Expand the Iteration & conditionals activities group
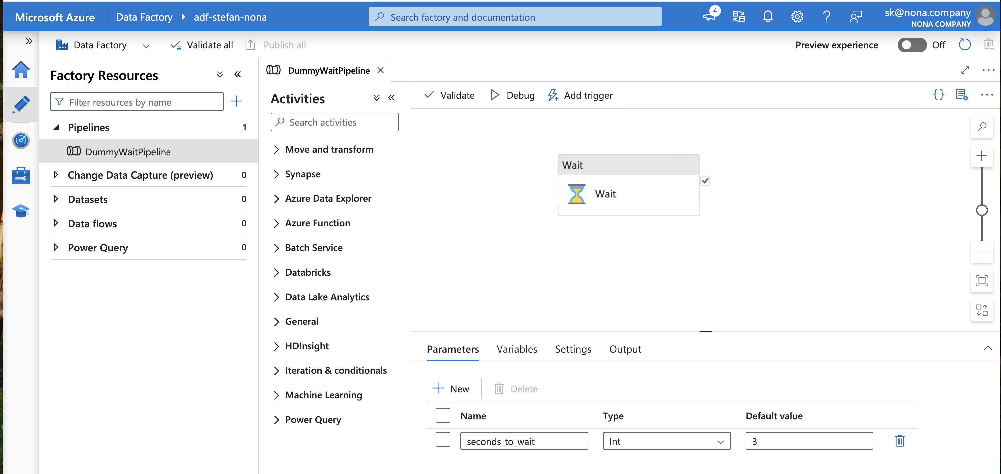The width and height of the screenshot is (1001, 474). [276, 371]
